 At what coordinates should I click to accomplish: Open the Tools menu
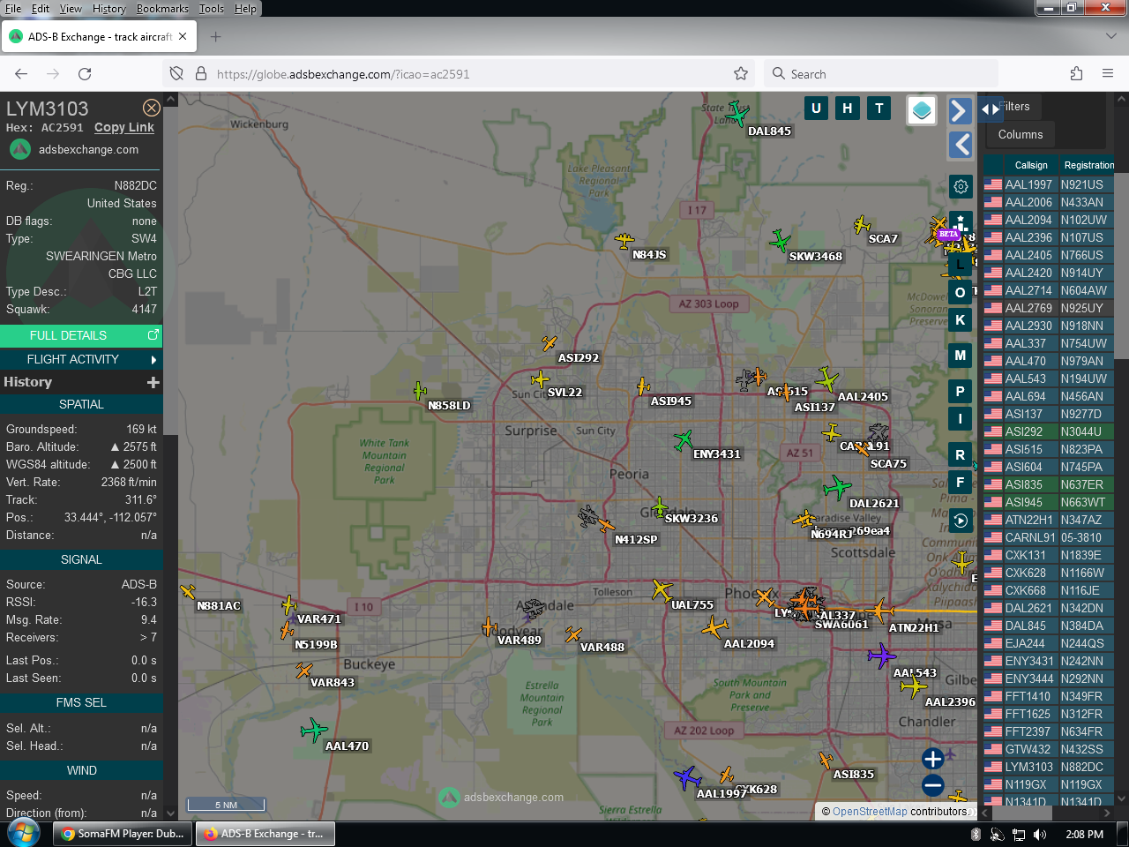(212, 9)
